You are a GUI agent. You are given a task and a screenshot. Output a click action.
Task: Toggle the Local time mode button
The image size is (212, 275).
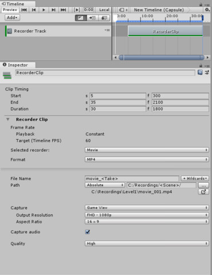104,10
